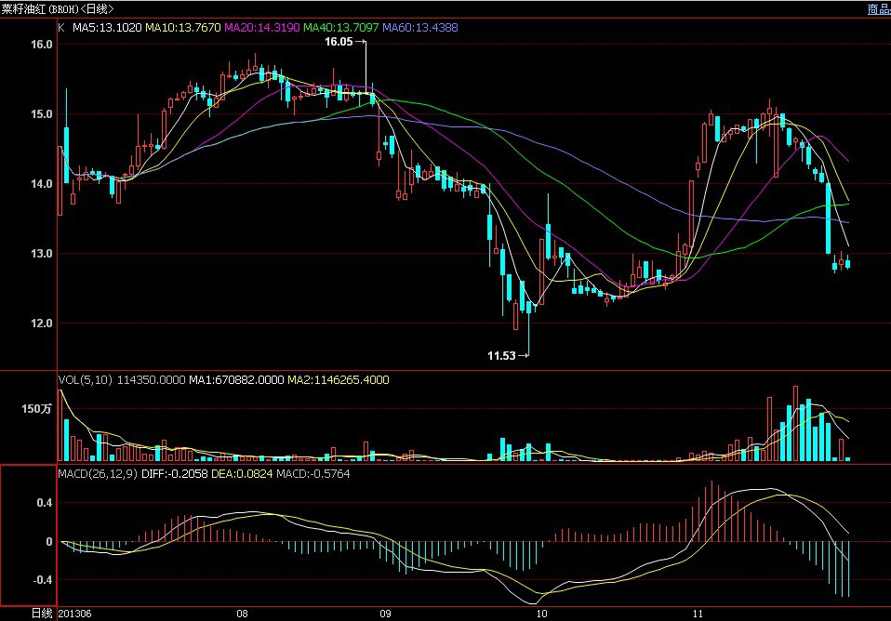Select the 201306 date label on time axis
Viewport: 891px width, 621px height.
(75, 614)
